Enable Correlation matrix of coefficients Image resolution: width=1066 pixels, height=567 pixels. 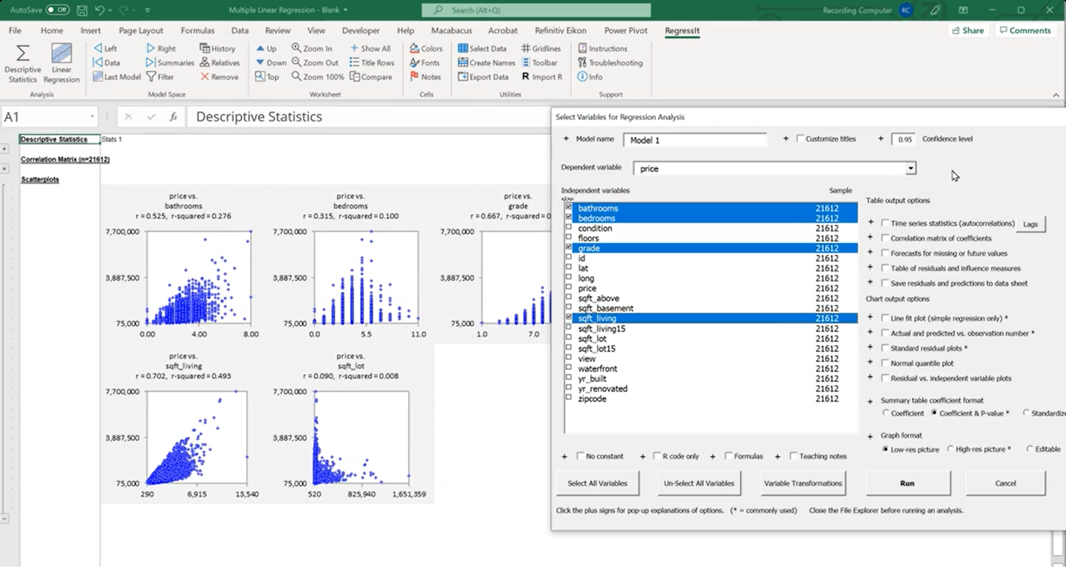[x=886, y=237]
